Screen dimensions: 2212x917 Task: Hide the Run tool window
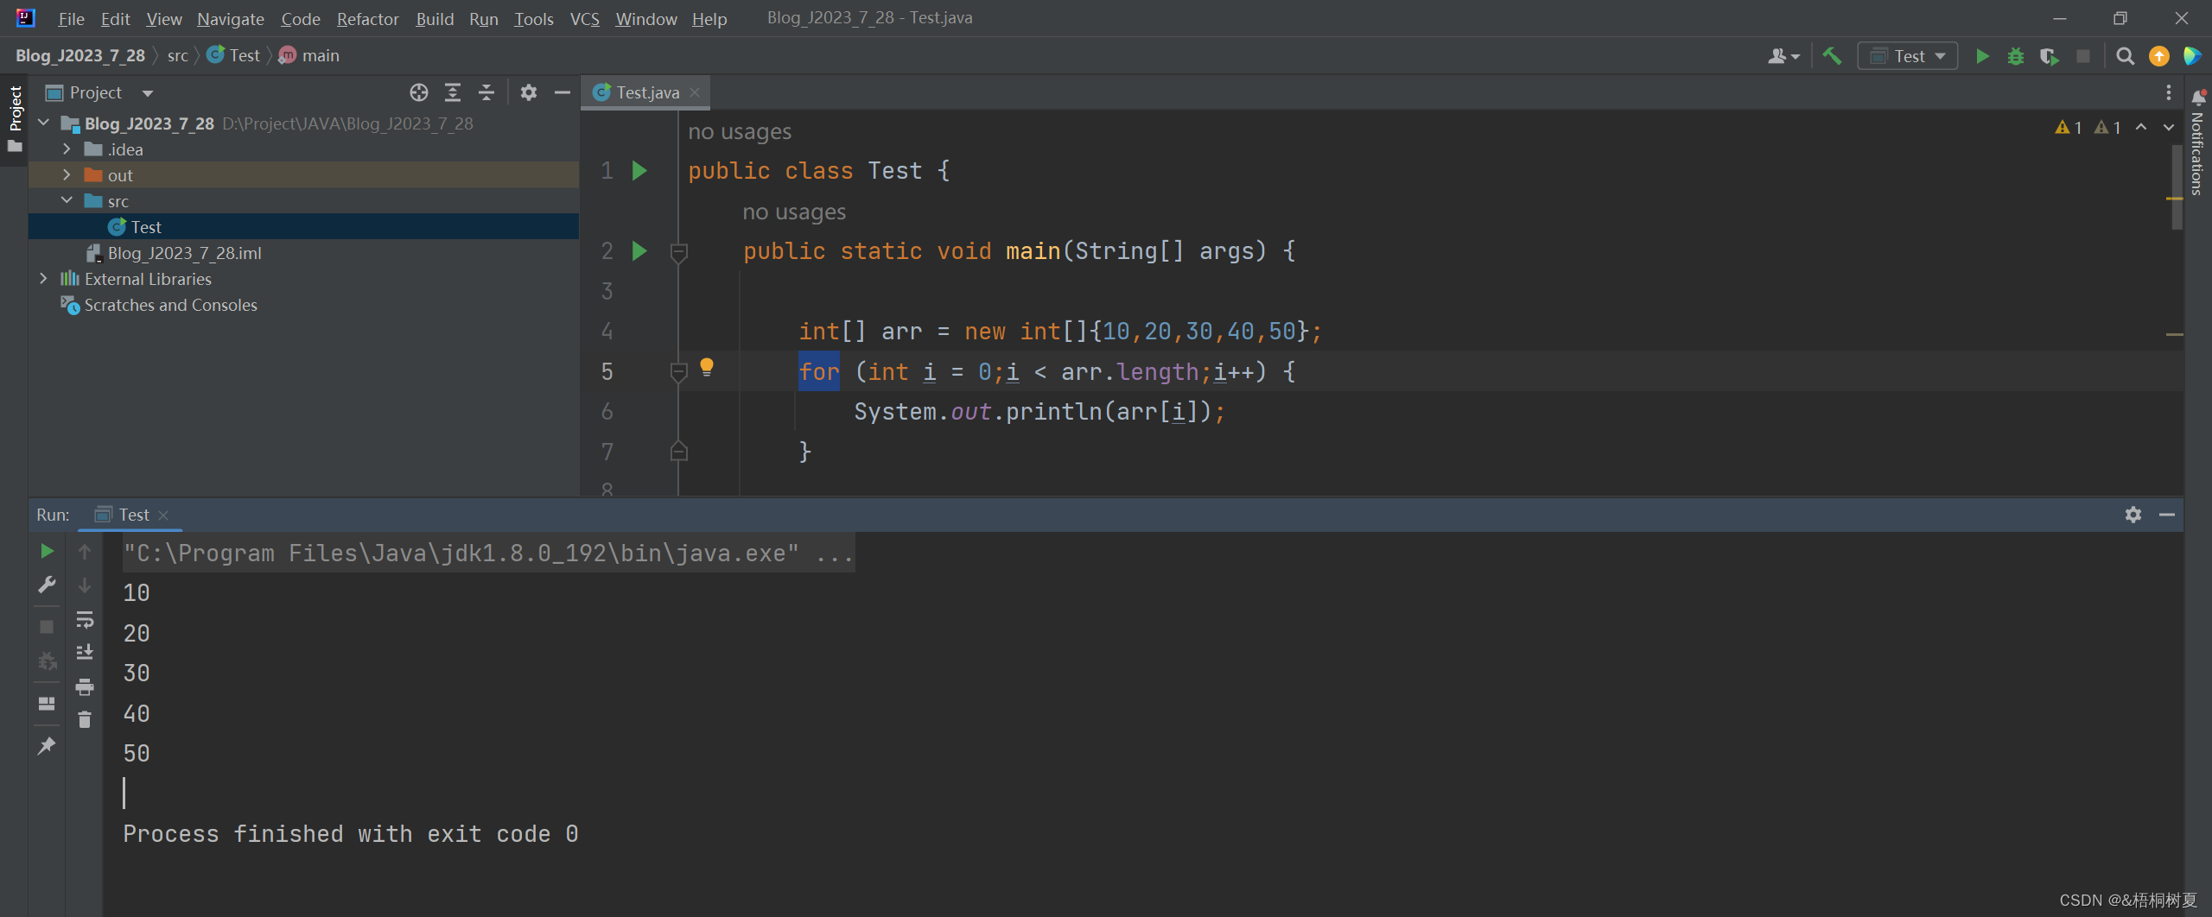tap(2166, 515)
